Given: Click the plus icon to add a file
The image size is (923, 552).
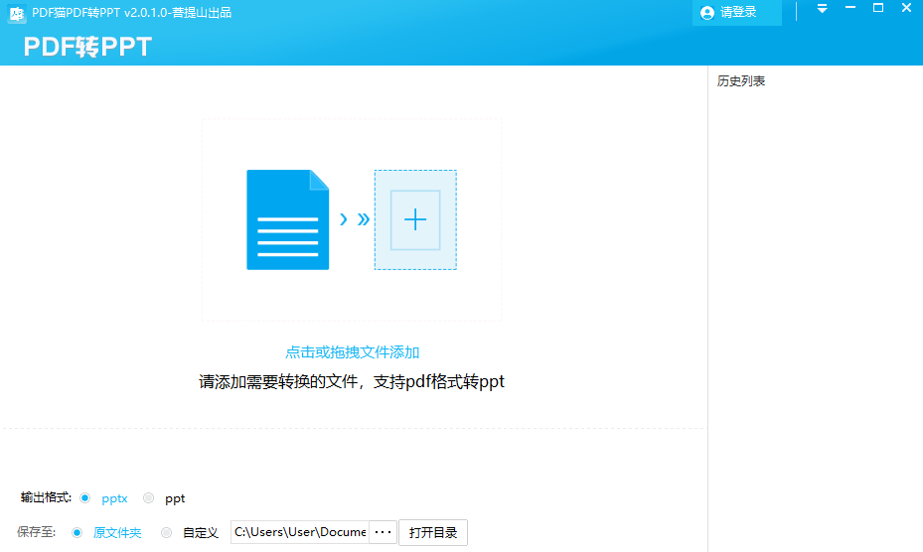Looking at the screenshot, I should [x=415, y=219].
